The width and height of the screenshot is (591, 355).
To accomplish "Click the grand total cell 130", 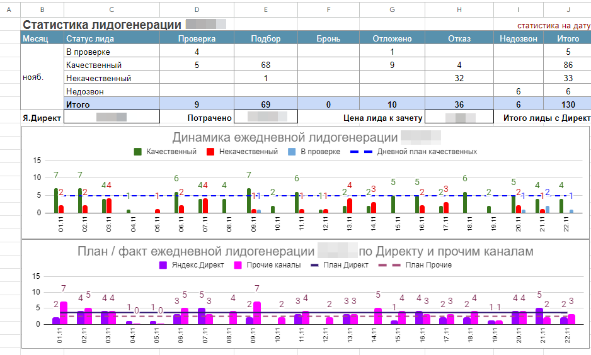I will 567,103.
